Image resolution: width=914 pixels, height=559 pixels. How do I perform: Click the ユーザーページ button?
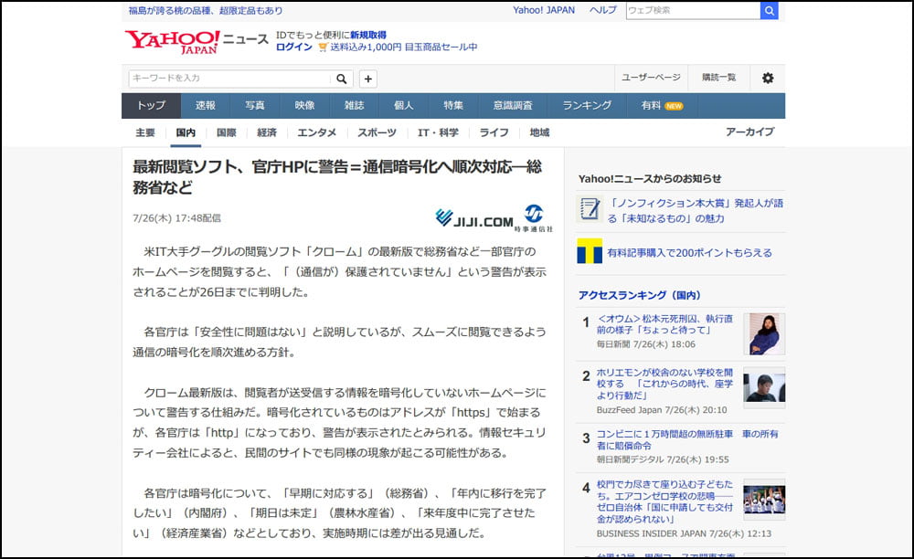652,79
